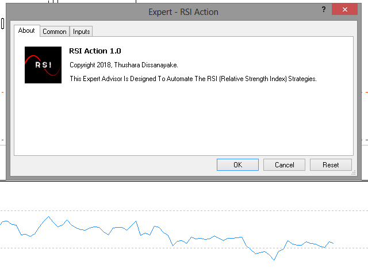Click the 'RSI Action 1.0' heading
This screenshot has width=368, height=276.
(95, 51)
